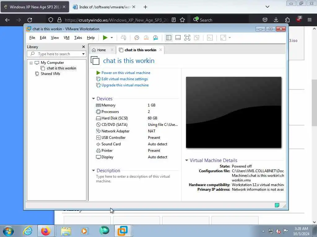Image resolution: width=317 pixels, height=237 pixels.
Task: Enter full screen mode icon
Action: (x=187, y=38)
